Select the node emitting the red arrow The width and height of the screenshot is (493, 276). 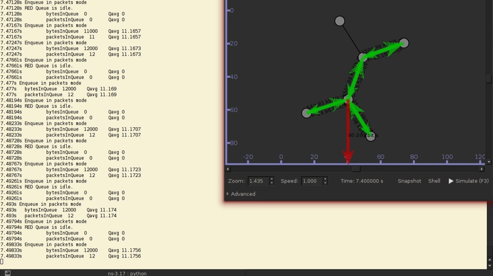coord(348,100)
